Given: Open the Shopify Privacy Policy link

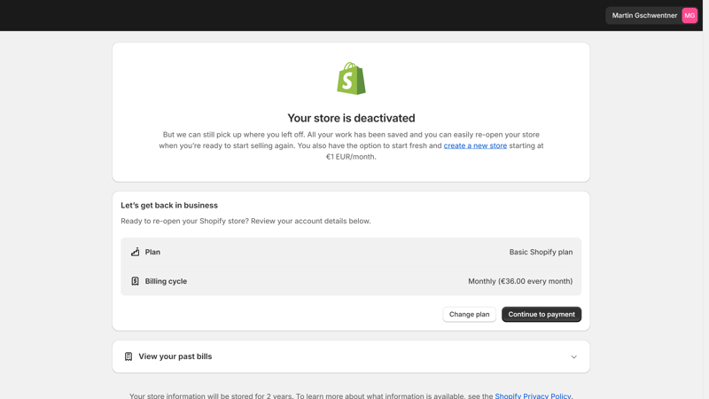Looking at the screenshot, I should [x=533, y=395].
